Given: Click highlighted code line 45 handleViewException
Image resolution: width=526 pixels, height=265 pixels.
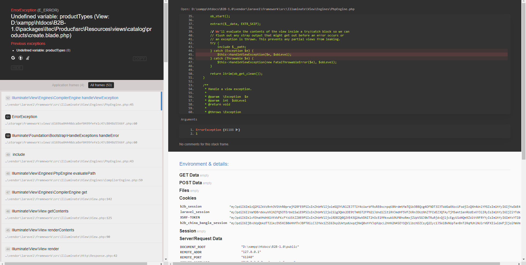Looking at the screenshot, I should click(x=351, y=54).
